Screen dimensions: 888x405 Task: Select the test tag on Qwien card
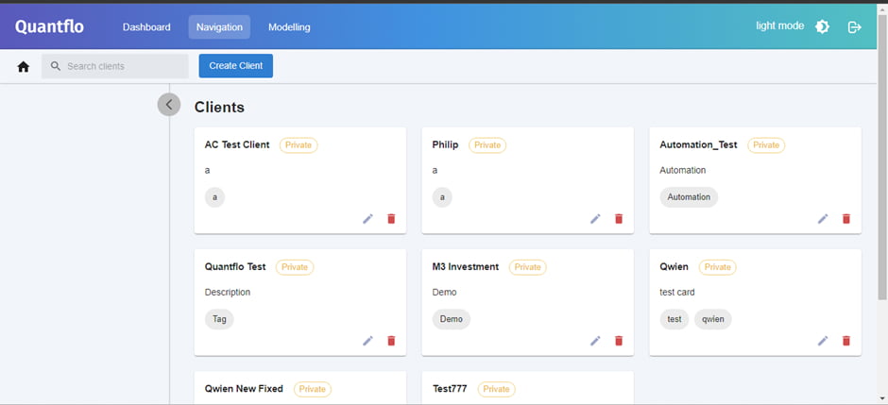click(x=675, y=319)
